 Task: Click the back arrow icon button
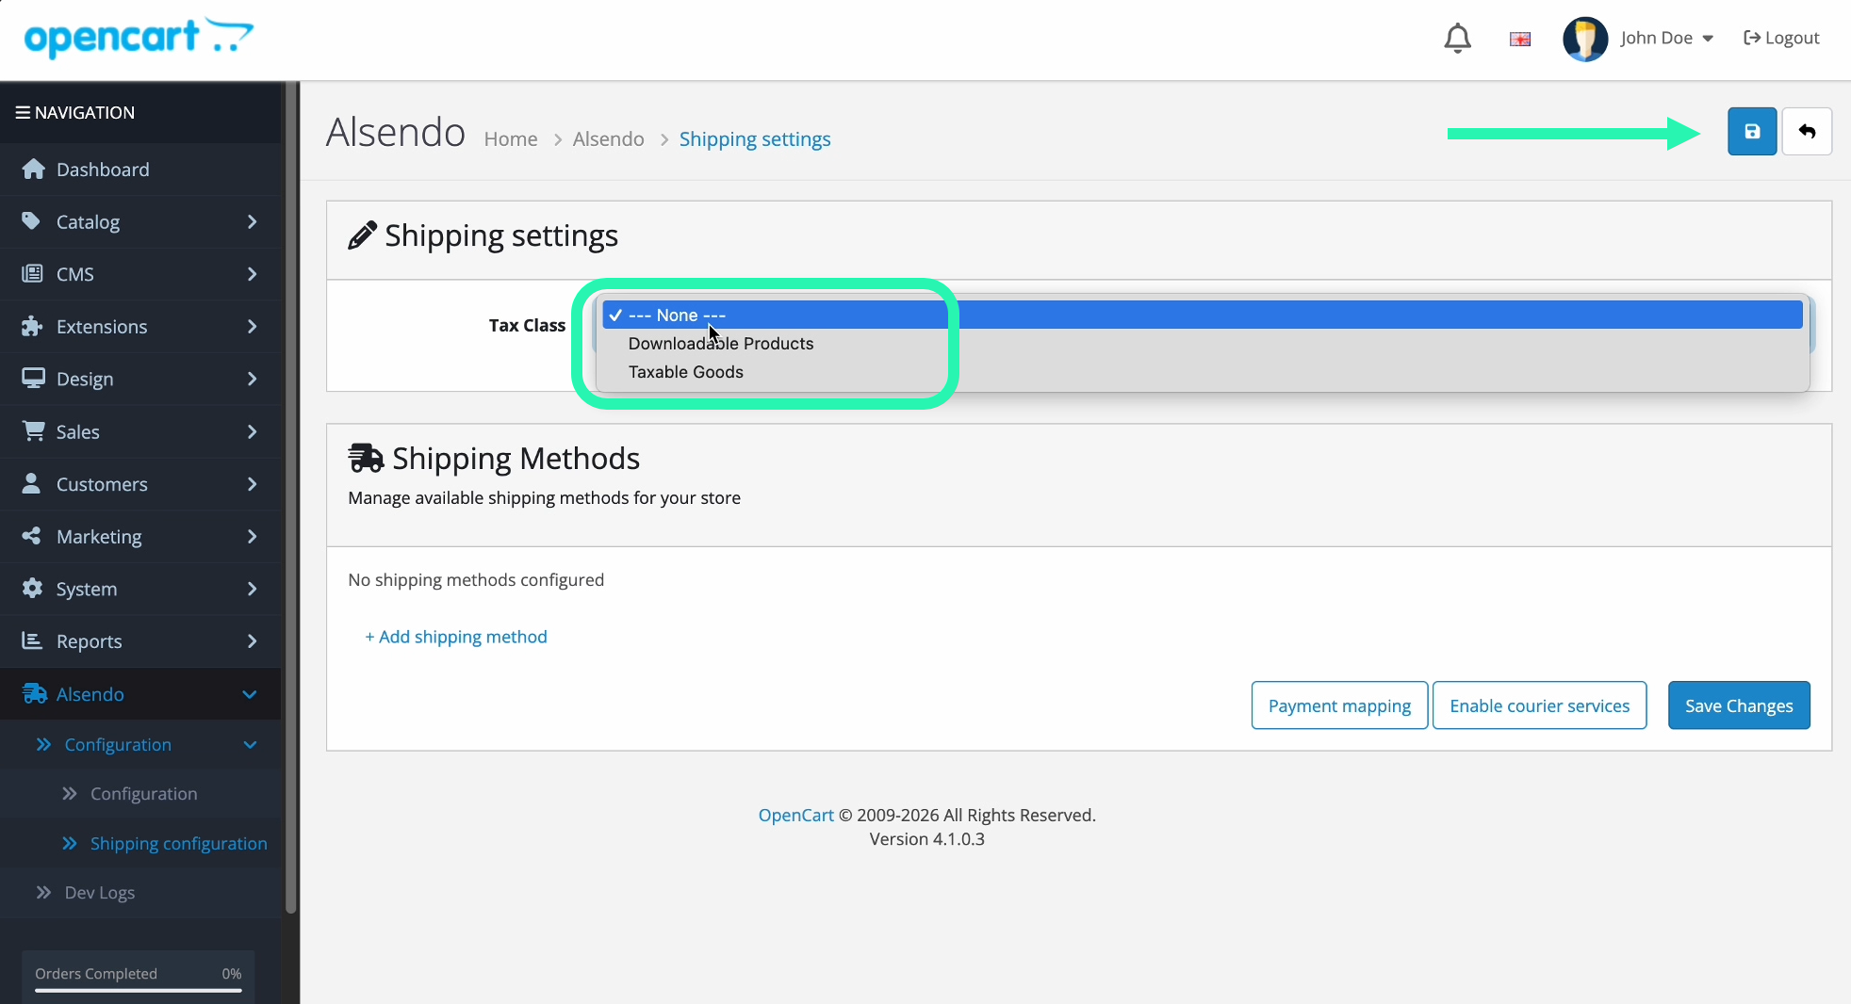1807,132
